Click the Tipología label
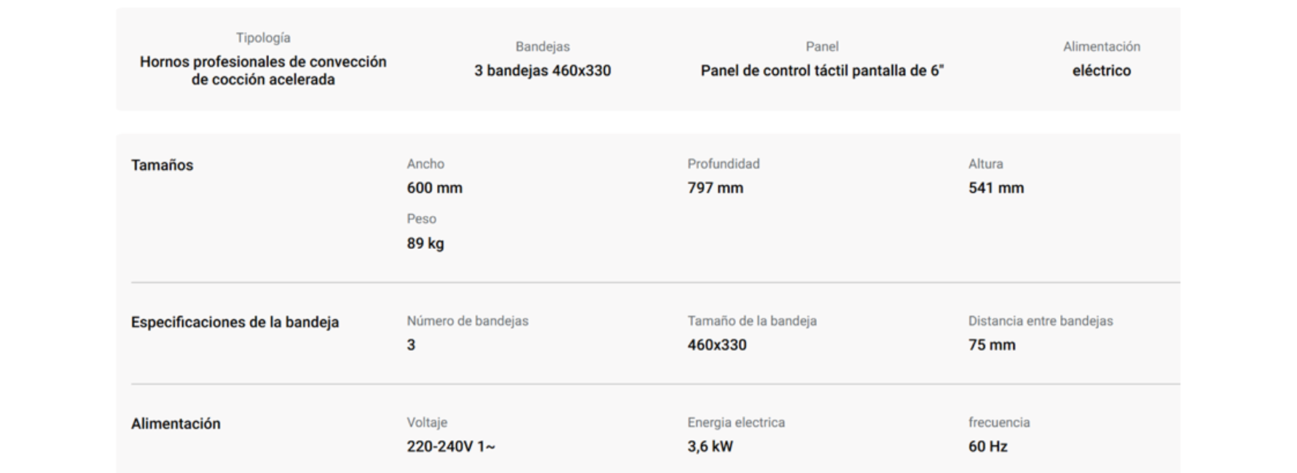The image size is (1297, 473). coord(263,38)
